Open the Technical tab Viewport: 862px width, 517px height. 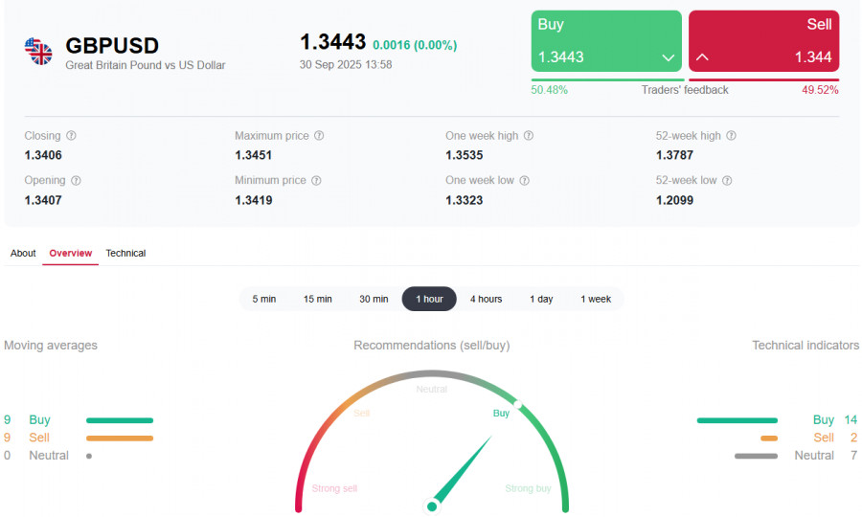pos(125,254)
